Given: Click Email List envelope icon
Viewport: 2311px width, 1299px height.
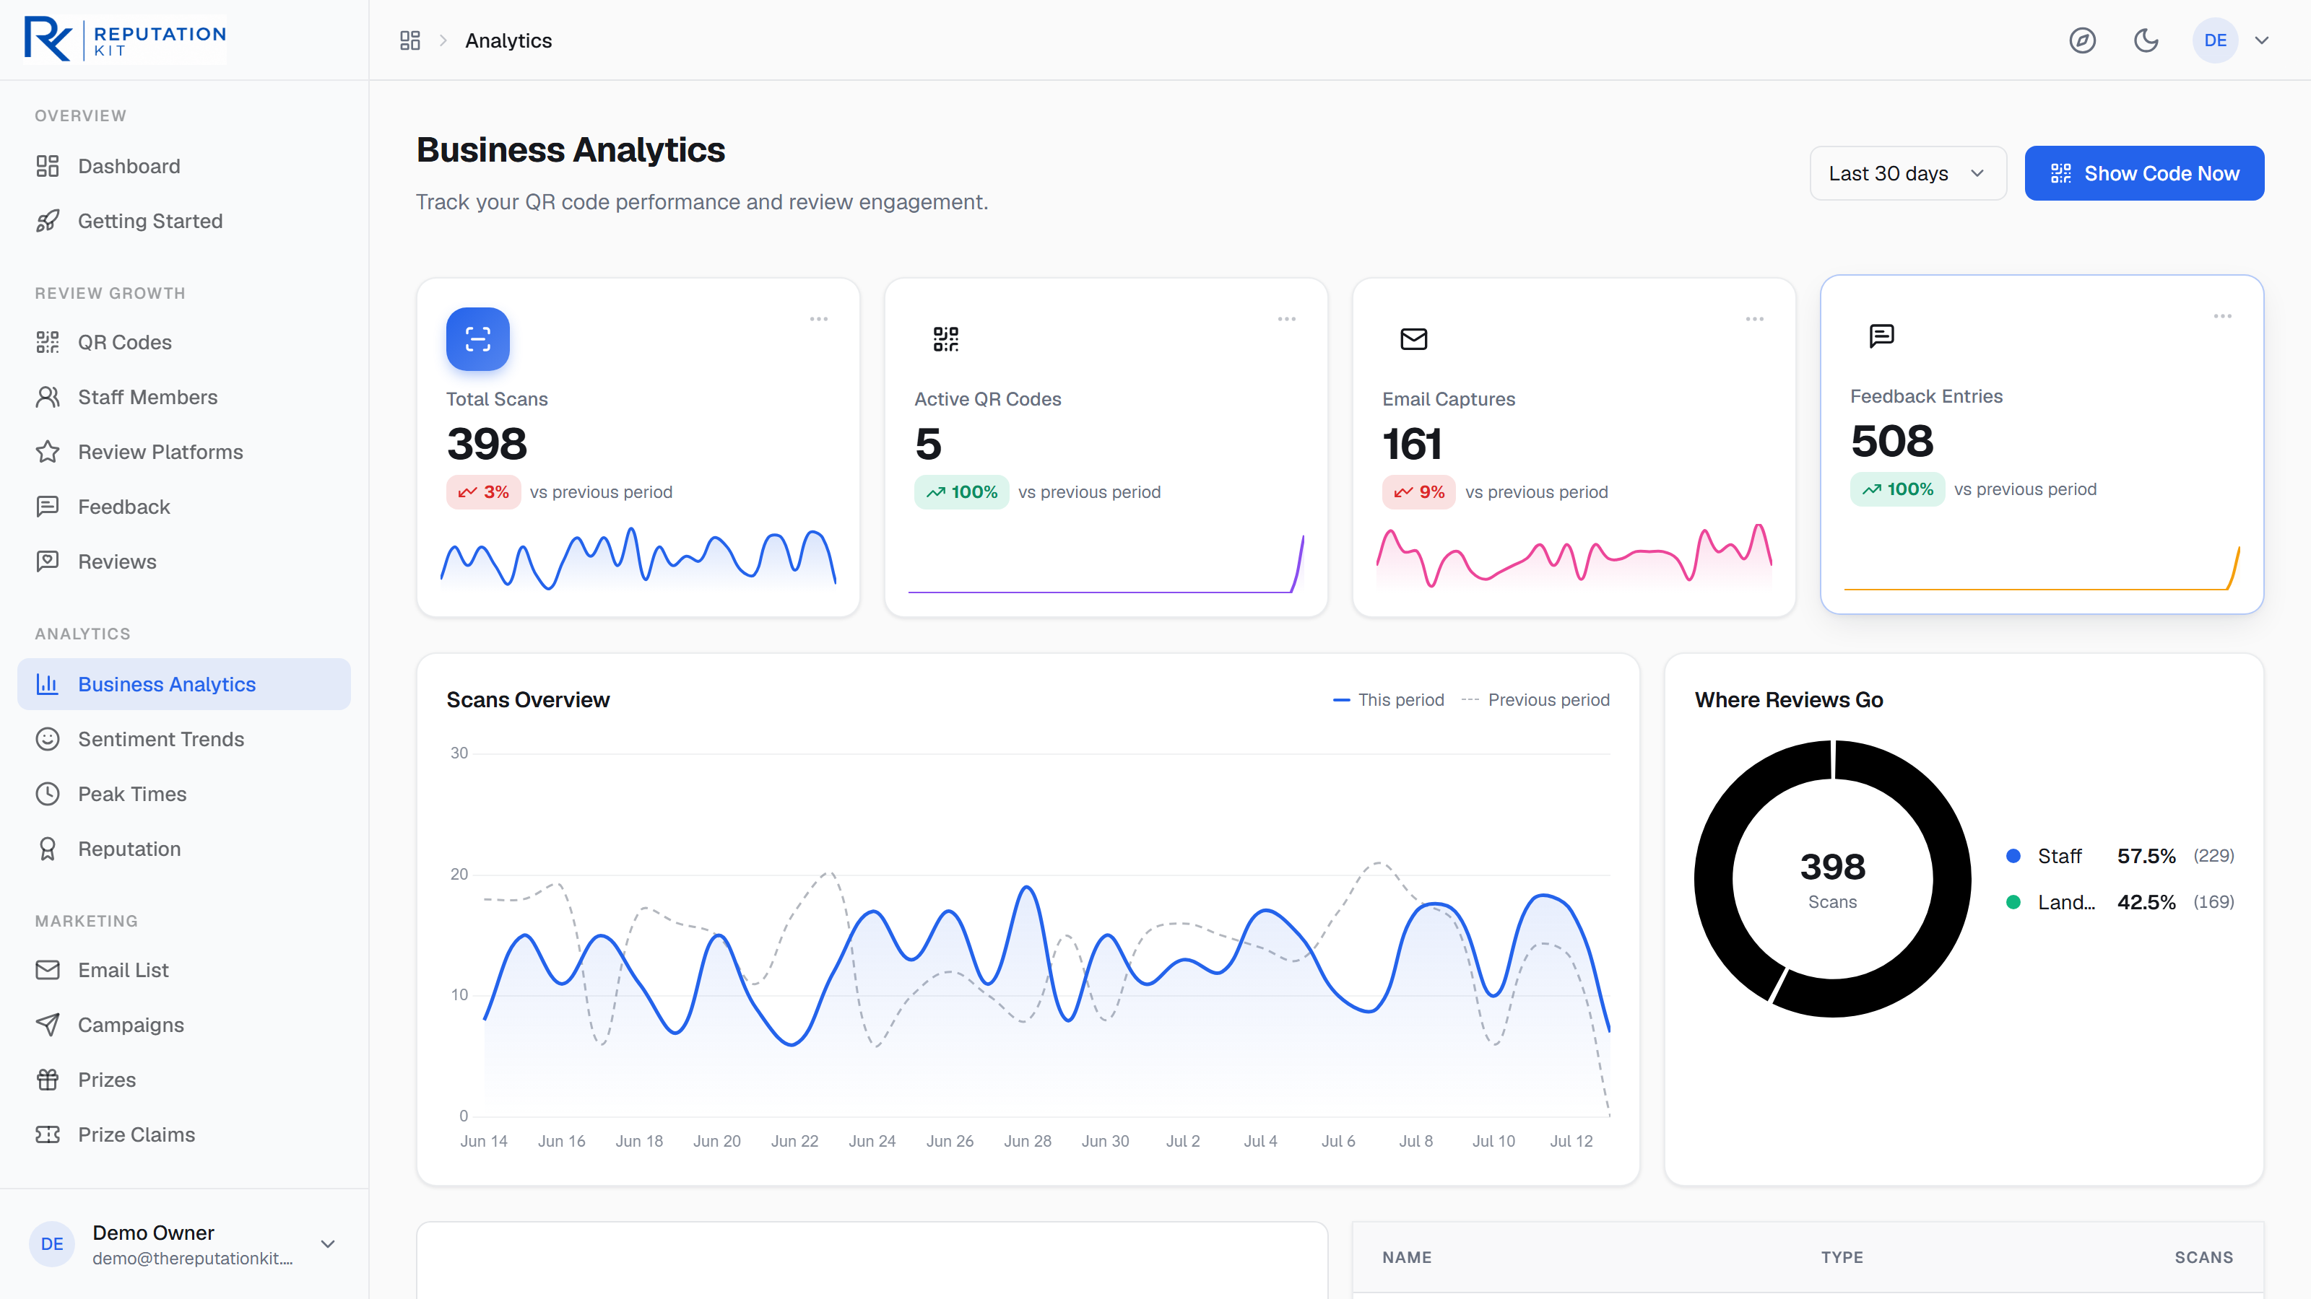Looking at the screenshot, I should (48, 970).
